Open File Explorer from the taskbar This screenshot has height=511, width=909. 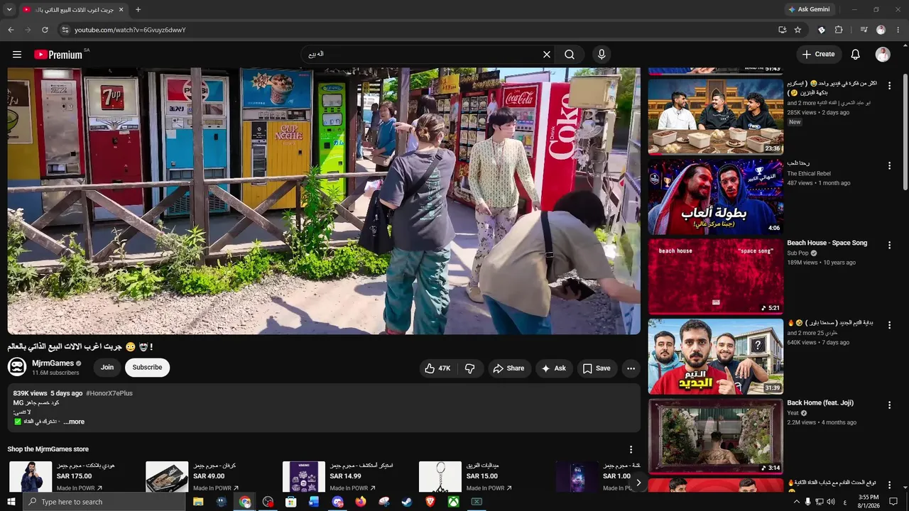(198, 502)
